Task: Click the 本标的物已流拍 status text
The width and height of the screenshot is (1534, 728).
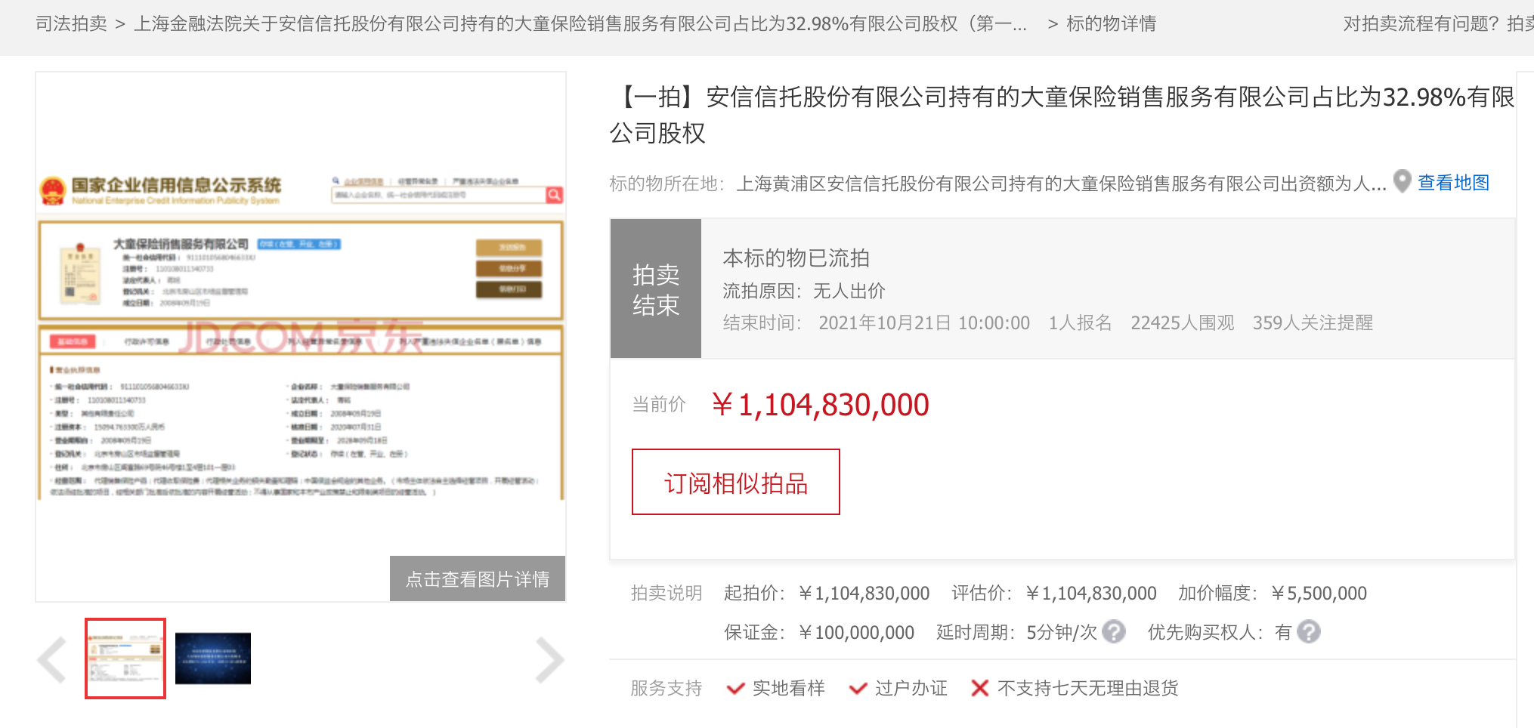Action: click(x=796, y=258)
